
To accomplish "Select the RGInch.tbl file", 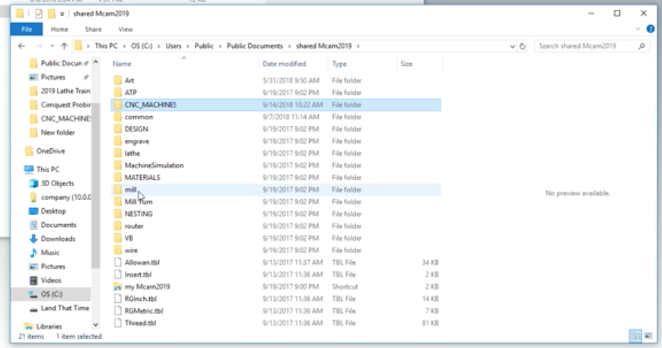I will [x=276, y=299].
